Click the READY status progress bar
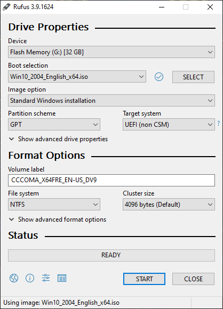223x309 pixels. pyautogui.click(x=111, y=255)
